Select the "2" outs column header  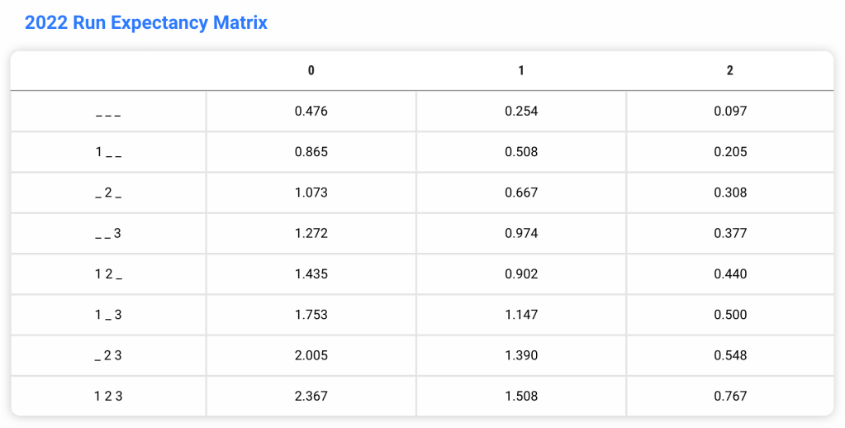[x=730, y=71]
